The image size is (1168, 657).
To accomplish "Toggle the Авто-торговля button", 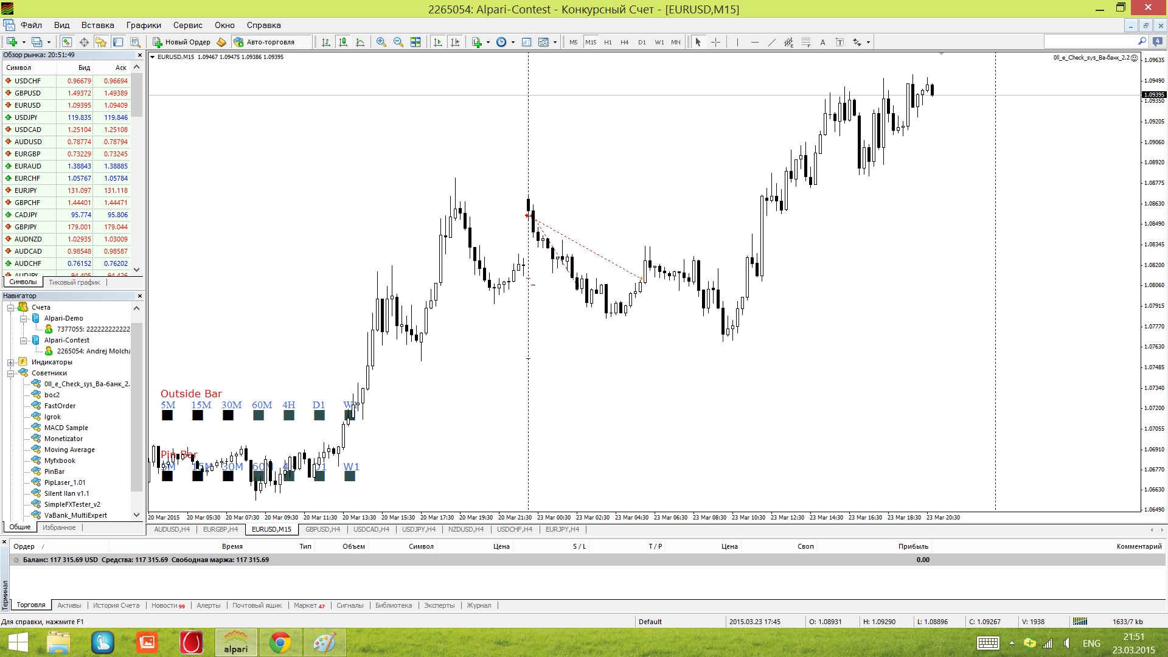I will [264, 42].
